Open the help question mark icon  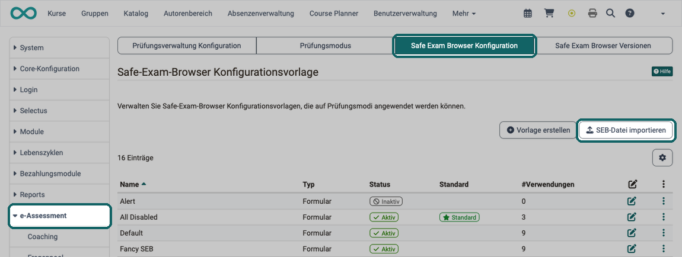tap(630, 14)
